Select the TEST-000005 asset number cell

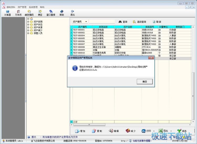(82, 38)
